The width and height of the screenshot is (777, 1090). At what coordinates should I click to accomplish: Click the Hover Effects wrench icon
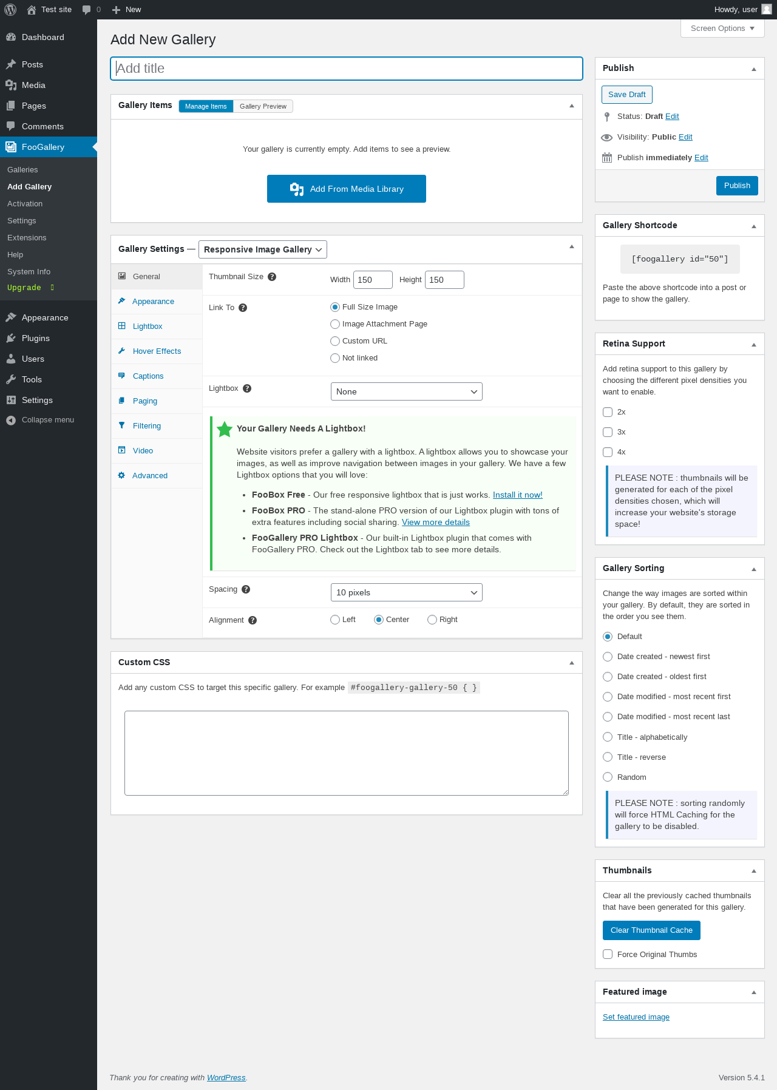point(122,351)
